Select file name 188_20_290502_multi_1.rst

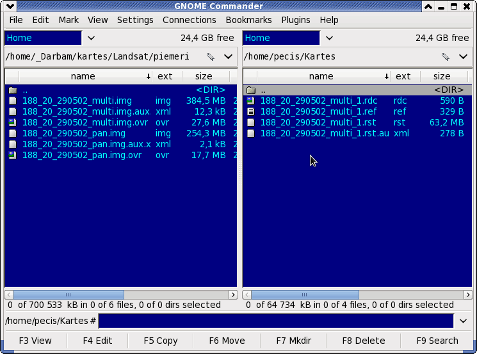[x=318, y=122]
